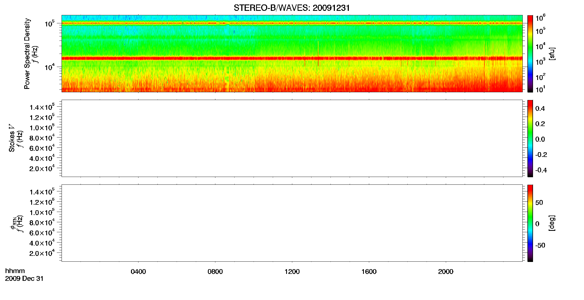Click the 1600 time axis label
The height and width of the screenshot is (300, 584).
tap(369, 272)
